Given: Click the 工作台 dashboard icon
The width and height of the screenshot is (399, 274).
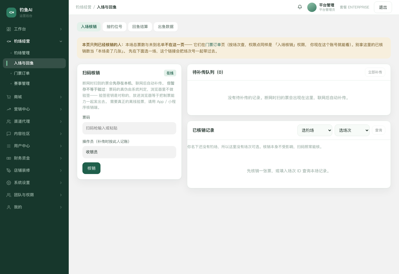Looking at the screenshot, I should click(x=9, y=29).
